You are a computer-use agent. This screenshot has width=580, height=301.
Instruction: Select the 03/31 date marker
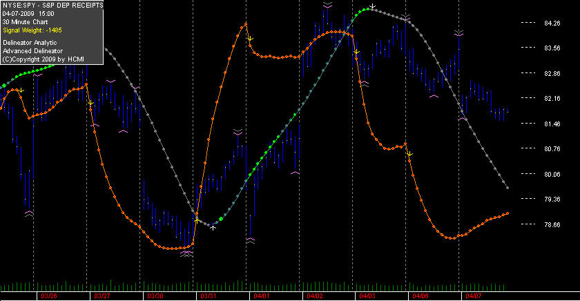[209, 296]
